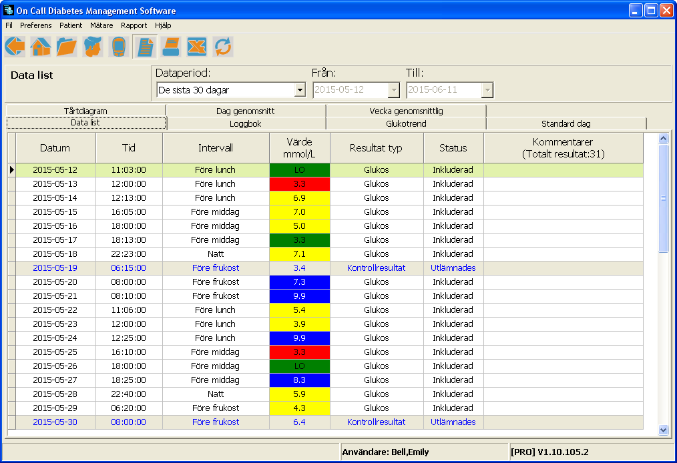Click the vertical scrollbar thumb of the table

664,199
